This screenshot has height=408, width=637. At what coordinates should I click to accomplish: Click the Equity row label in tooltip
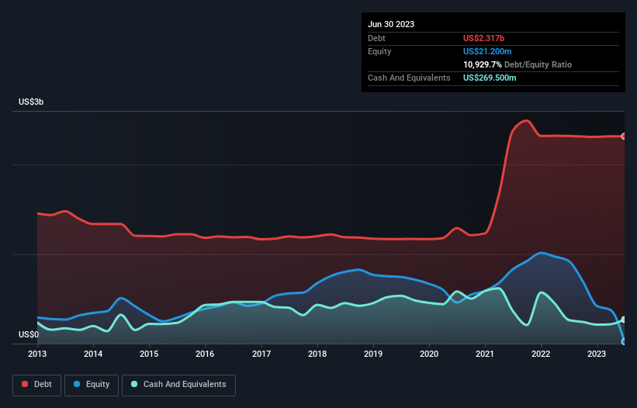pos(379,51)
